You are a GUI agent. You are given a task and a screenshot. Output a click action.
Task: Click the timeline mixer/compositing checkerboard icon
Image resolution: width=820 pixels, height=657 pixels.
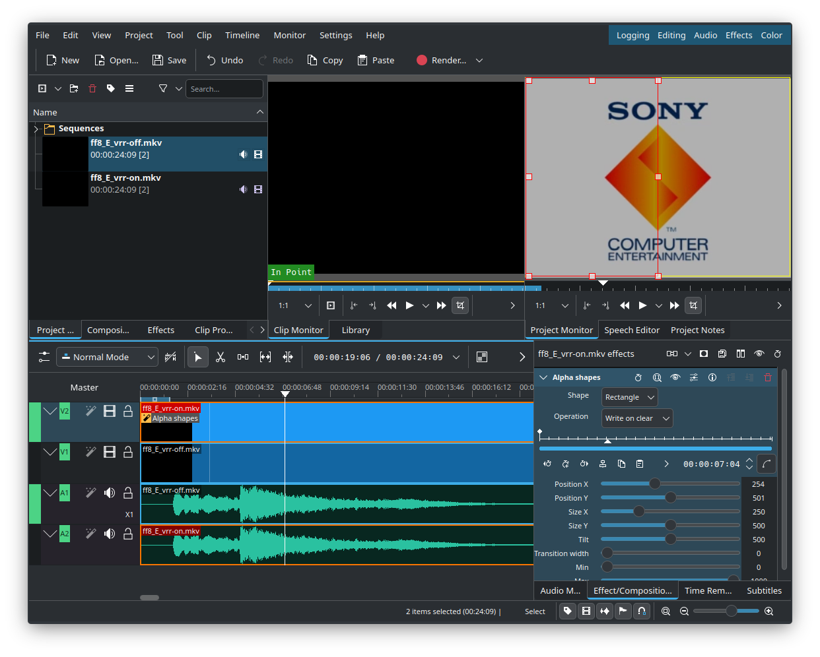tap(482, 357)
